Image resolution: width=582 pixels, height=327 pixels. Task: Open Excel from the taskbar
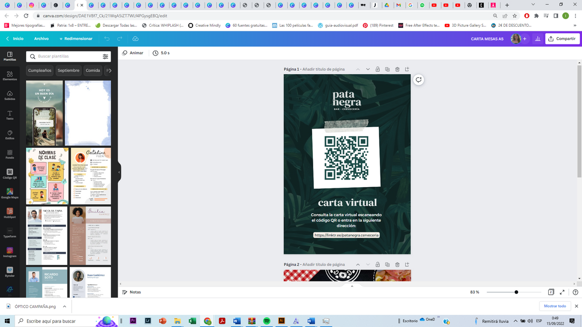click(x=192, y=321)
